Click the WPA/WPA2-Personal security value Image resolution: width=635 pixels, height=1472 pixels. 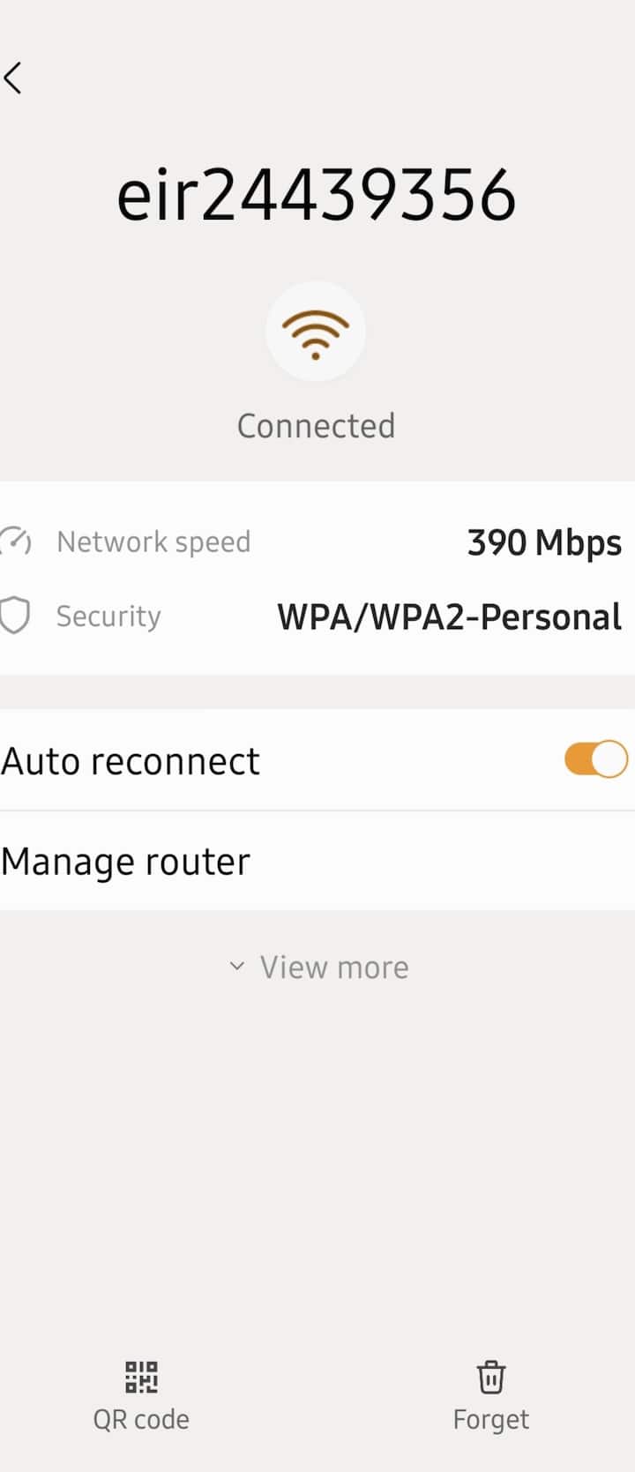tap(450, 616)
